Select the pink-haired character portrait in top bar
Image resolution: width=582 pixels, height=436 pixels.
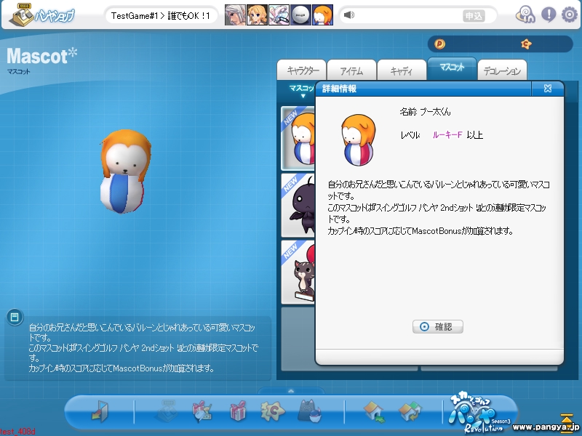[x=279, y=15]
